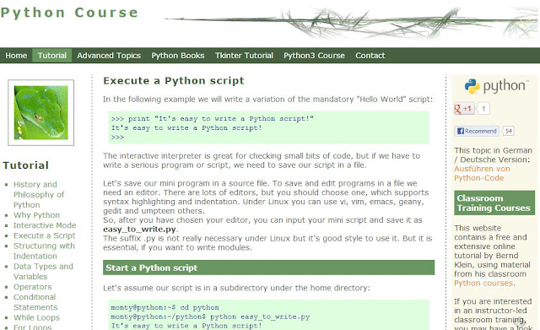
Task: Open Structuring with Indentation link
Action: [44, 252]
